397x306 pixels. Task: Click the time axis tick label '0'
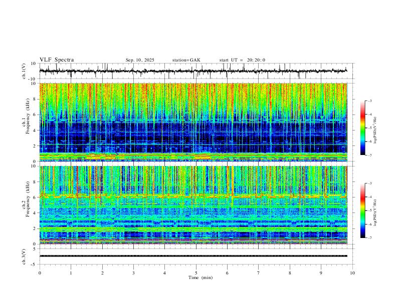pyautogui.click(x=40, y=273)
